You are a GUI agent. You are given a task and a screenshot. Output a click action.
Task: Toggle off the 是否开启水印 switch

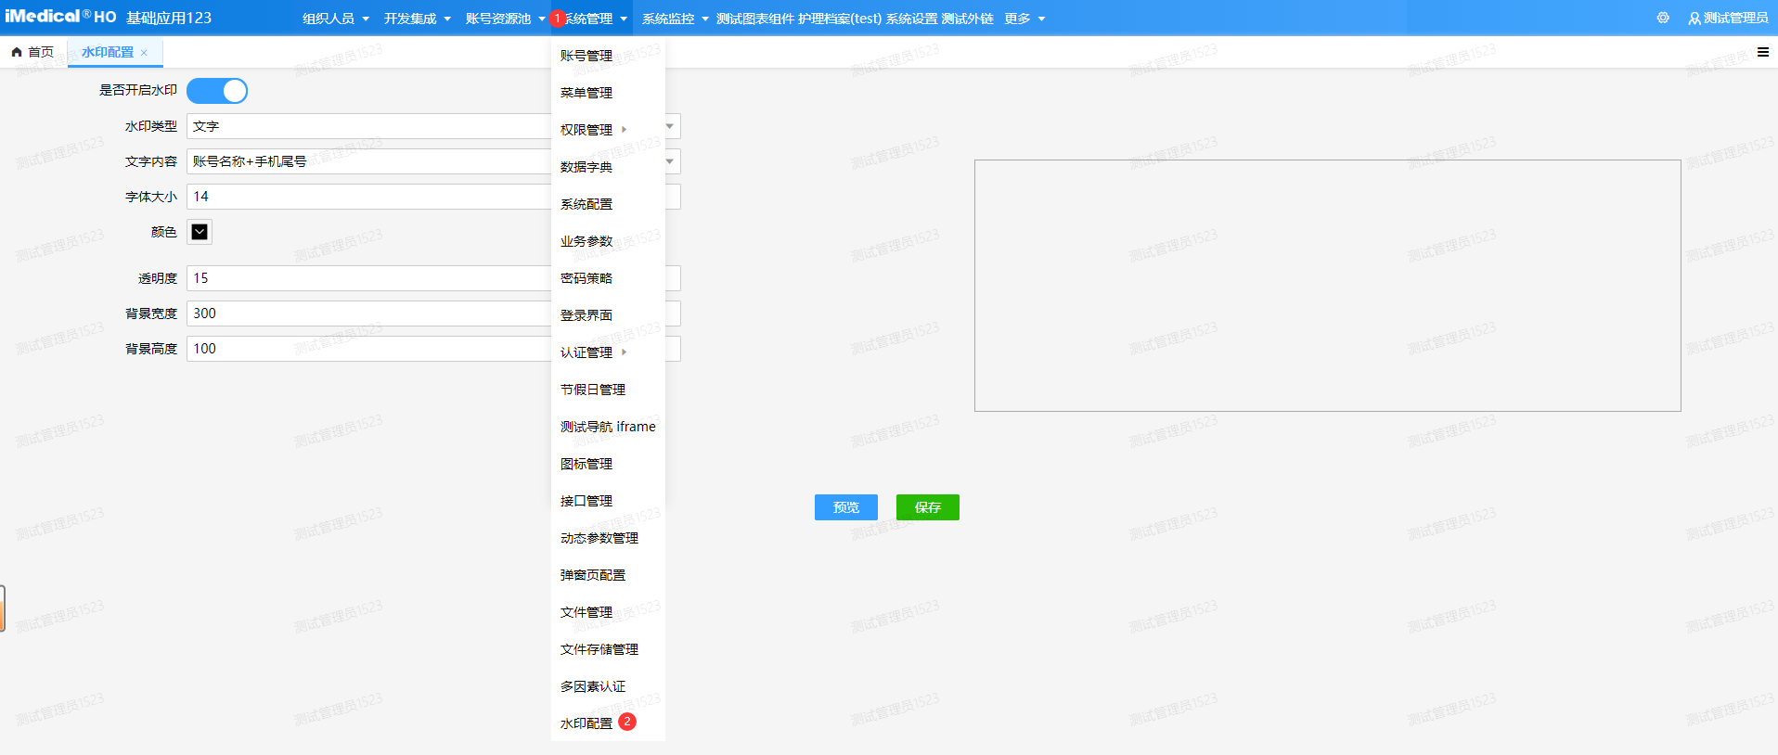click(217, 91)
